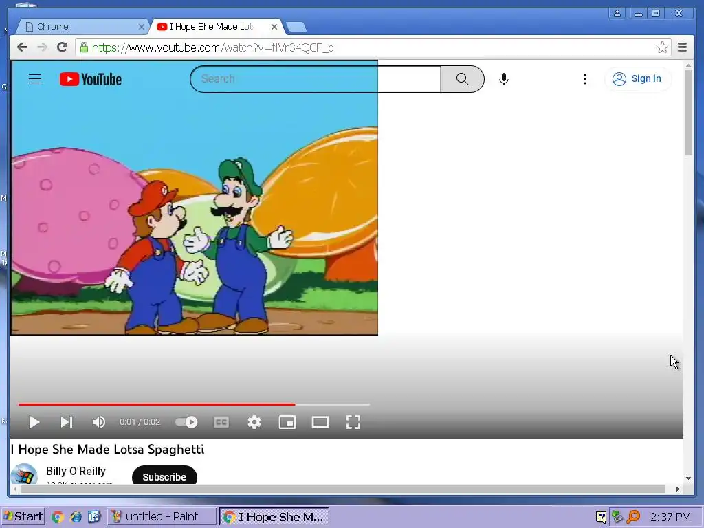
Task: View site security padlock info
Action: pyautogui.click(x=84, y=47)
